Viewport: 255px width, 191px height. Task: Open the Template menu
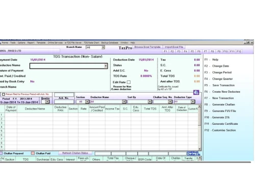point(41,43)
